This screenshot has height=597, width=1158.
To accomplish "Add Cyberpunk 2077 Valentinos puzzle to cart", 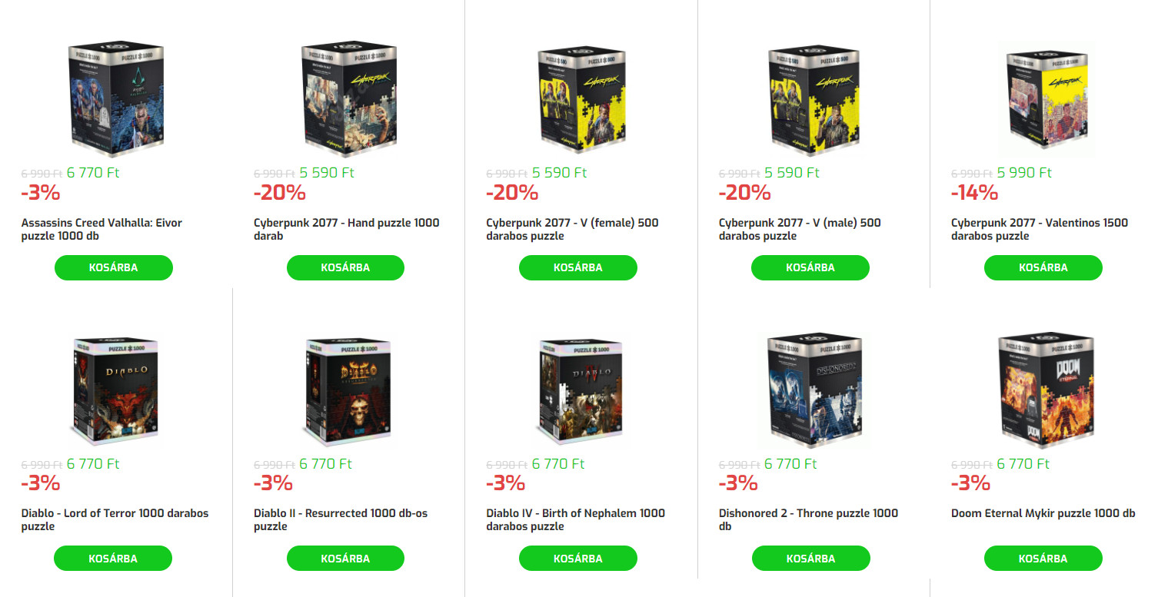I will 1043,267.
